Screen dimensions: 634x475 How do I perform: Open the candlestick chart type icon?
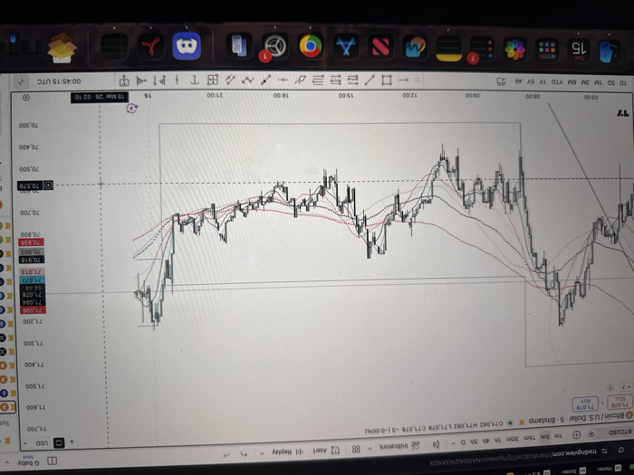[x=437, y=445]
